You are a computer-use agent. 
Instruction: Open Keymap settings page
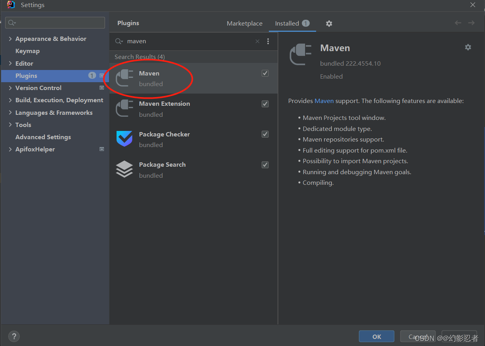point(28,51)
